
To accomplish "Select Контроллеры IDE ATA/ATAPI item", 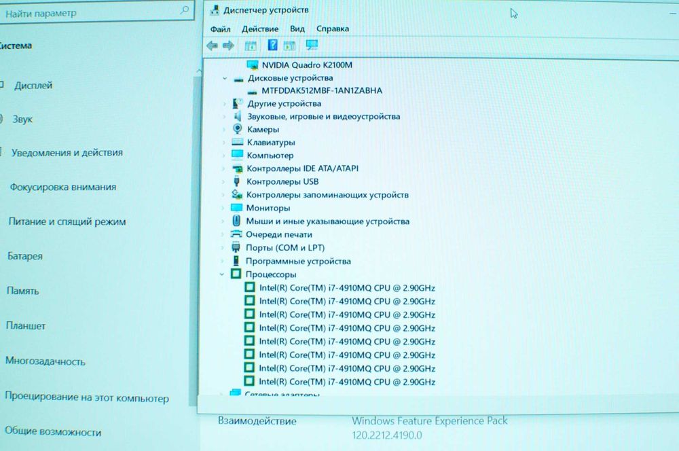I will pyautogui.click(x=303, y=168).
